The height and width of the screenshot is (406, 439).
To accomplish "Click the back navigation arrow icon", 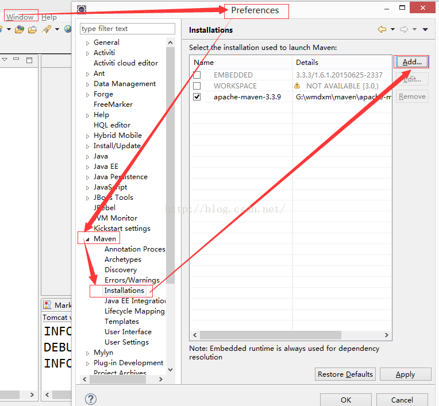I will pyautogui.click(x=382, y=29).
